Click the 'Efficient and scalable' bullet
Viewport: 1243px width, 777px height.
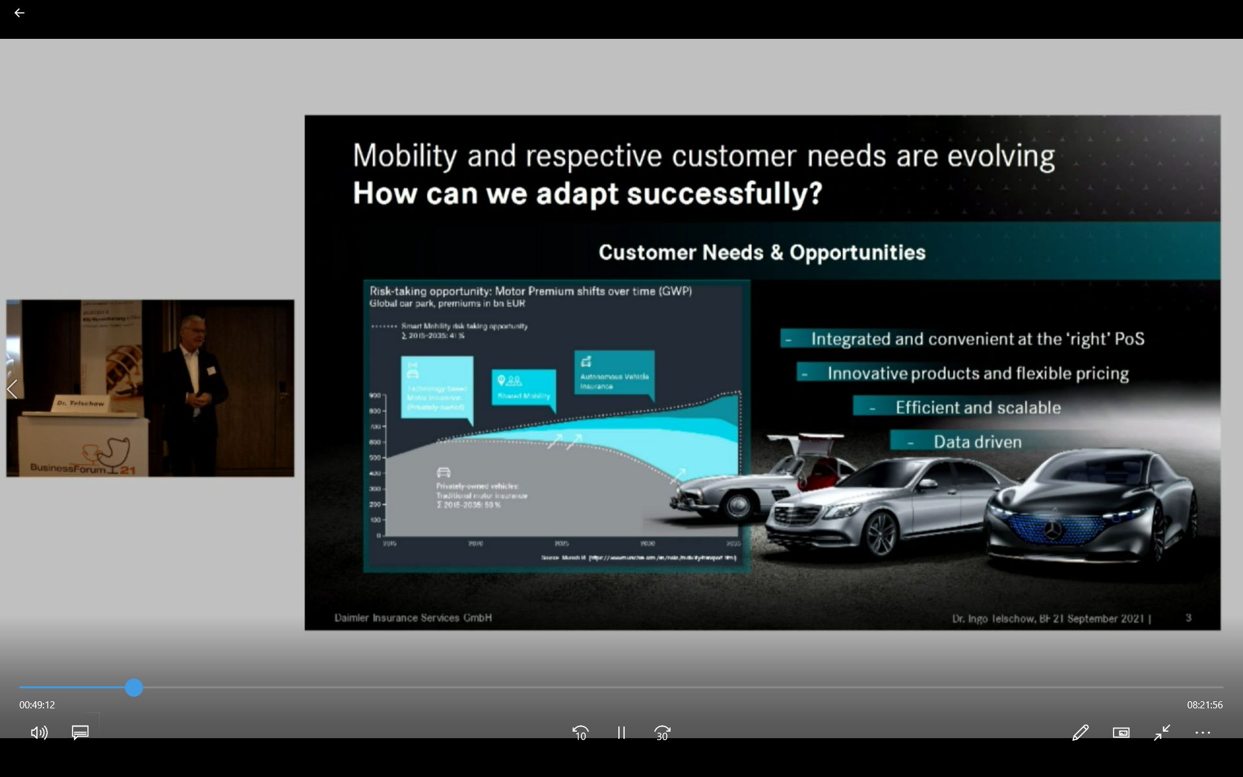coord(978,407)
